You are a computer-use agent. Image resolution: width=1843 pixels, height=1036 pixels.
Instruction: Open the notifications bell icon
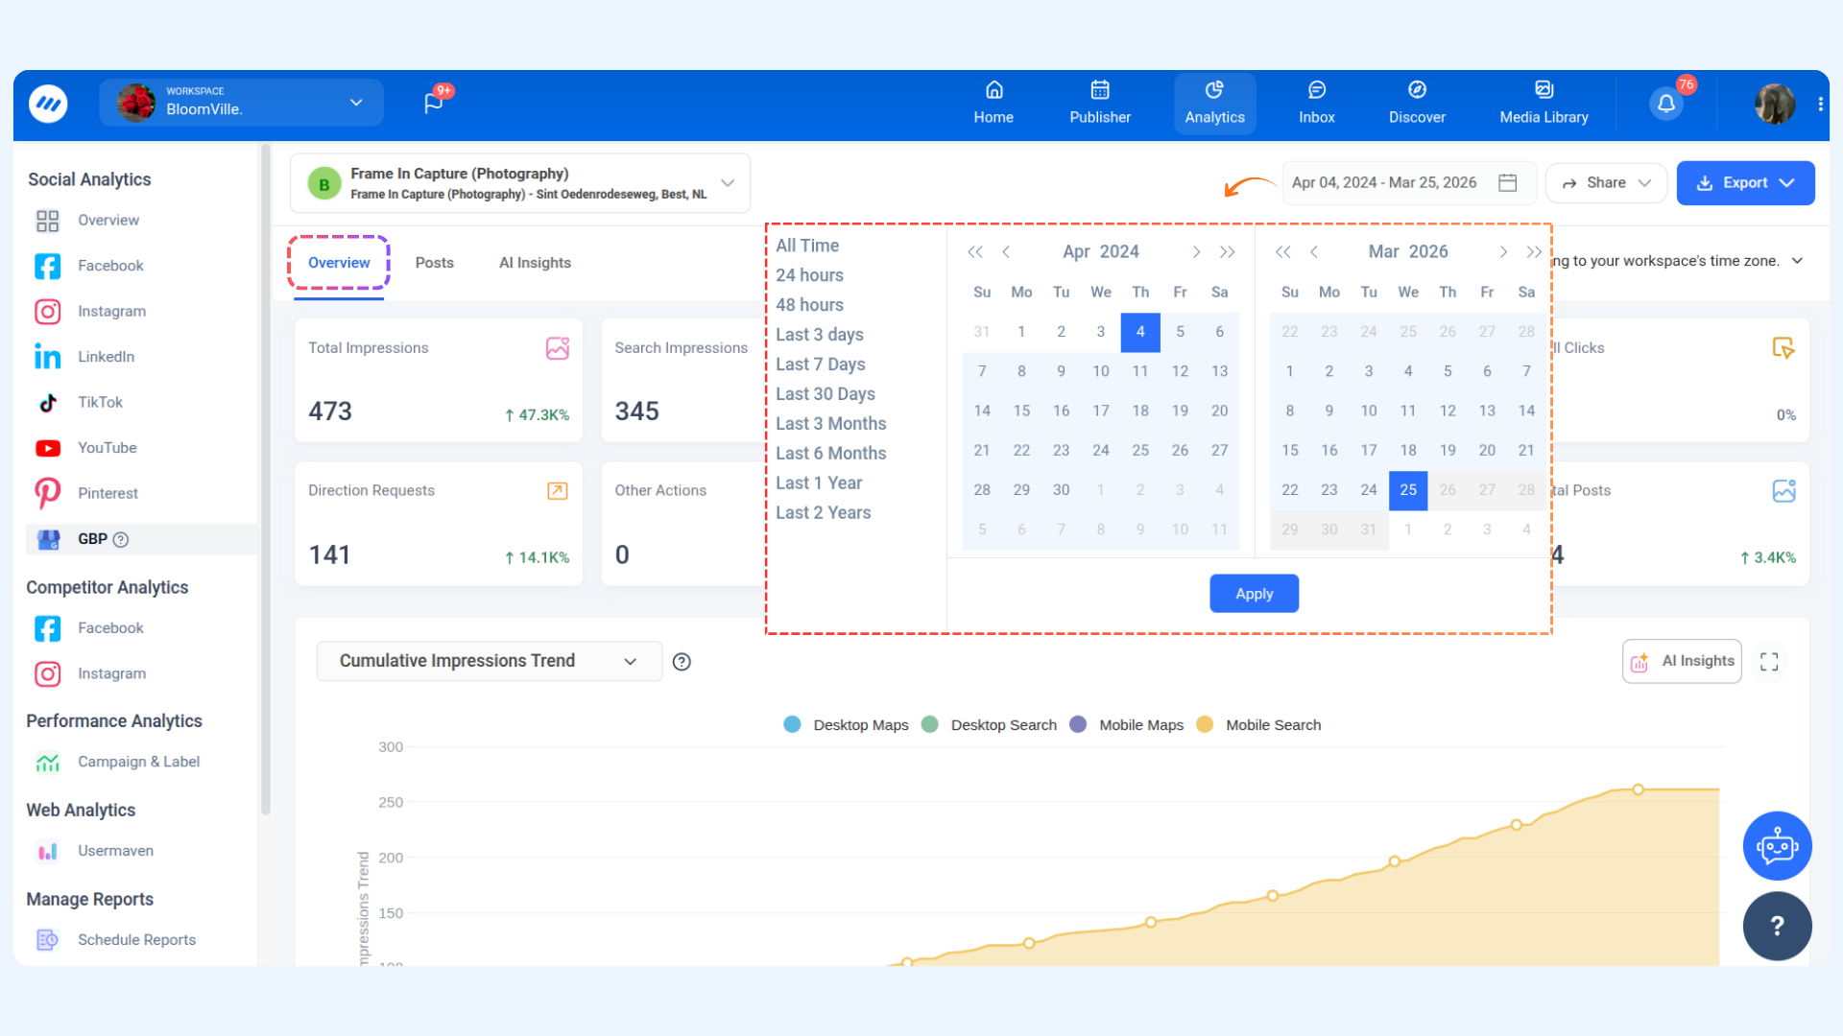pos(1666,104)
